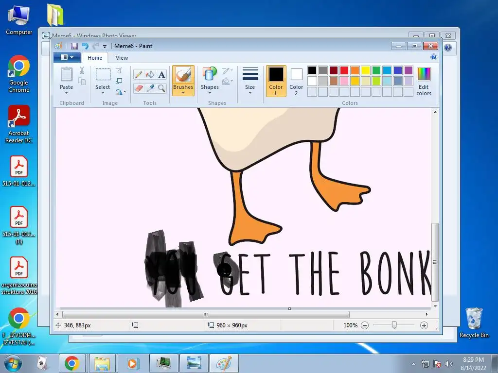This screenshot has height=373, width=498.
Task: Click the vertical scrollbar down arrow
Action: 435,306
